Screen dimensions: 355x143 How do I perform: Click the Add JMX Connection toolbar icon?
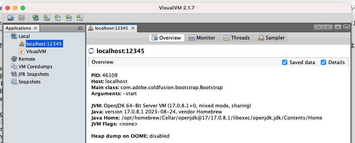(47, 17)
